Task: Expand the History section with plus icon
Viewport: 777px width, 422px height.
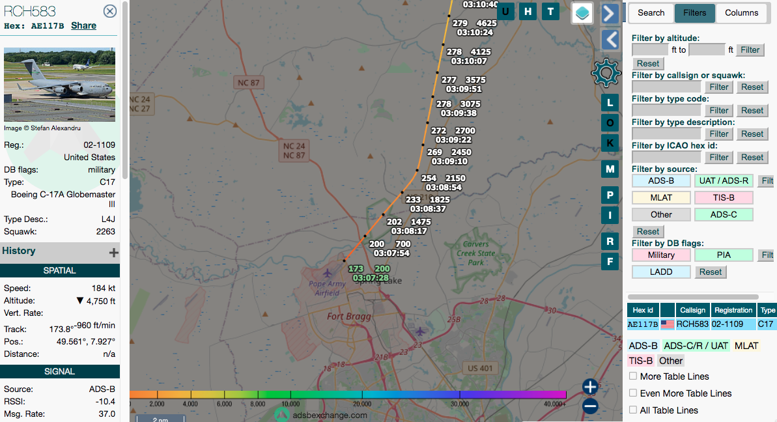Action: (113, 253)
